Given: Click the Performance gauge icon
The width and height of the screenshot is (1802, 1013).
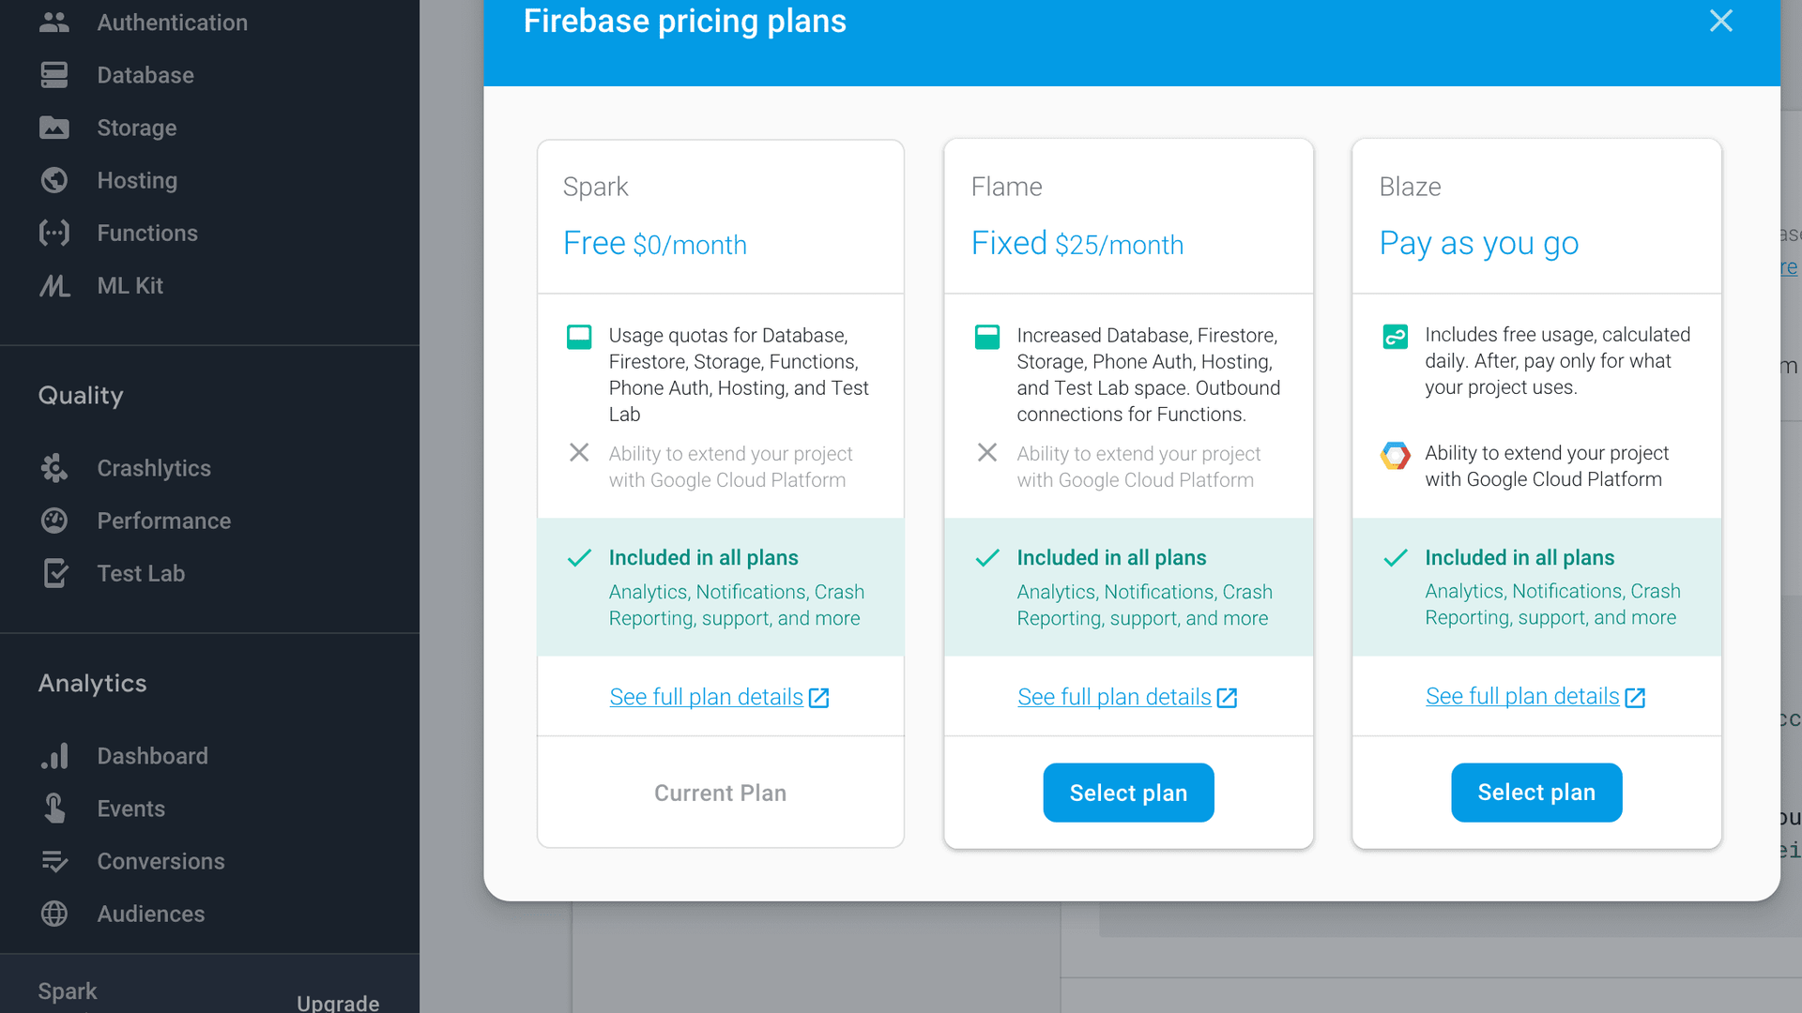Looking at the screenshot, I should pyautogui.click(x=54, y=521).
